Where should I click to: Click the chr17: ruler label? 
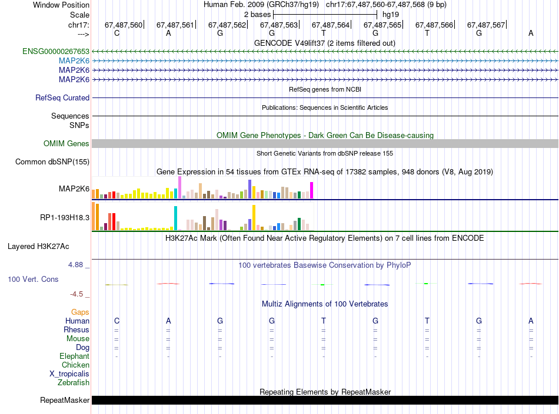click(78, 25)
